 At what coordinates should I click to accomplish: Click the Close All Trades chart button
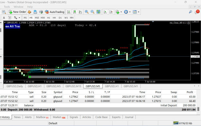click(13, 26)
